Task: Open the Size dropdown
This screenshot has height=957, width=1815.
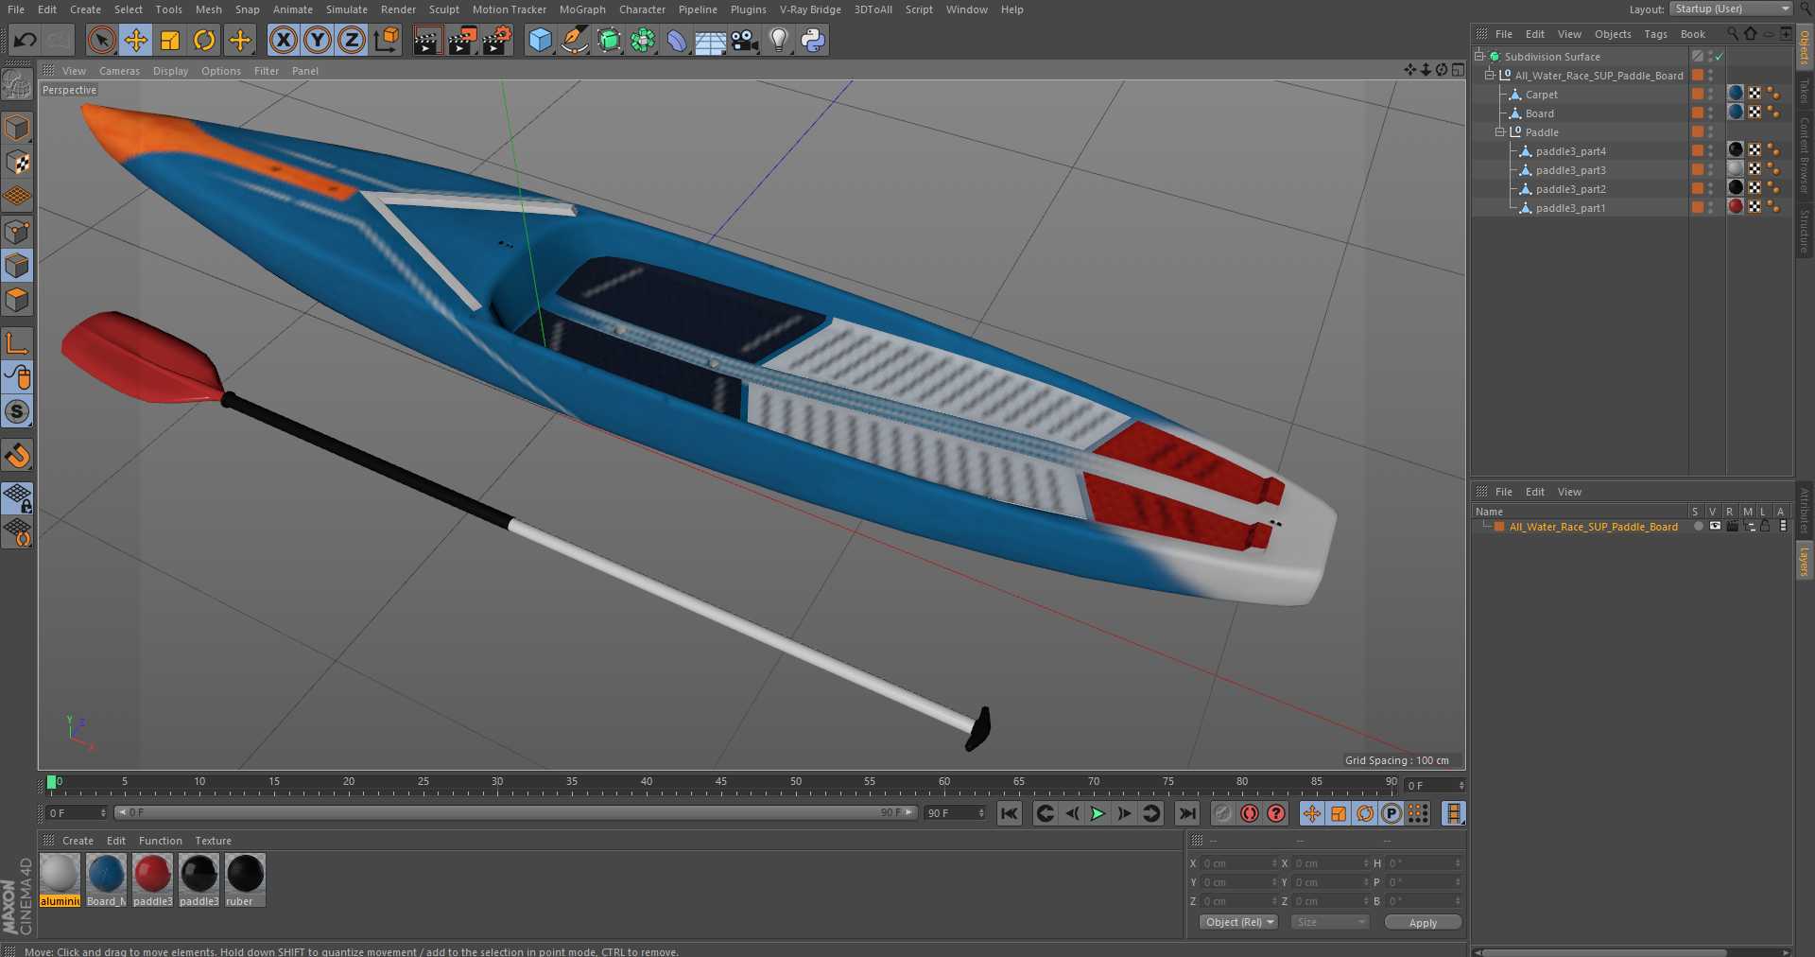Action: click(1330, 922)
